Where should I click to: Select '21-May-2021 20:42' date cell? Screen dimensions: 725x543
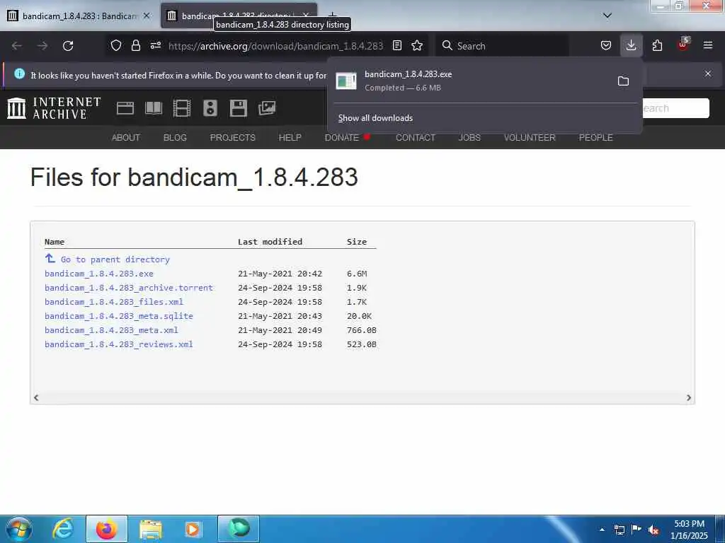(x=280, y=274)
